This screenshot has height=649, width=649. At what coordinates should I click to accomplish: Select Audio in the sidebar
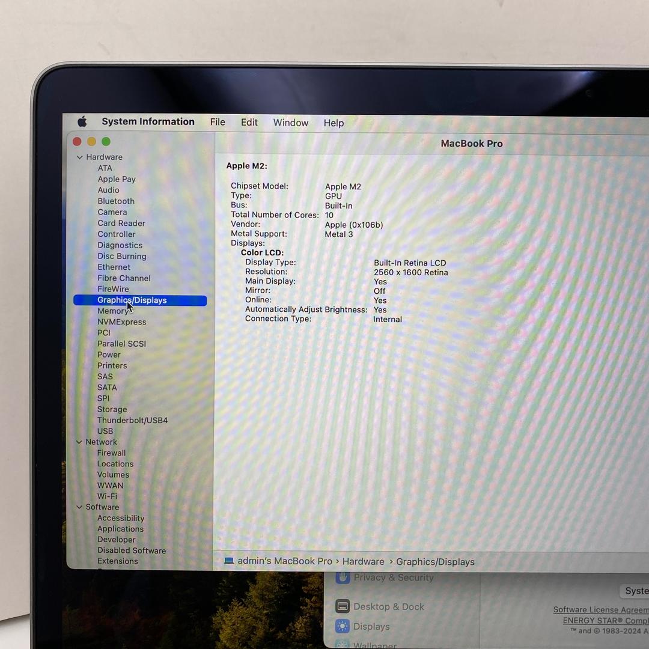click(108, 190)
